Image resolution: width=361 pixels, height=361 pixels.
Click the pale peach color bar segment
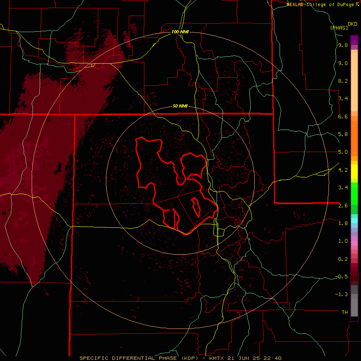(354, 82)
